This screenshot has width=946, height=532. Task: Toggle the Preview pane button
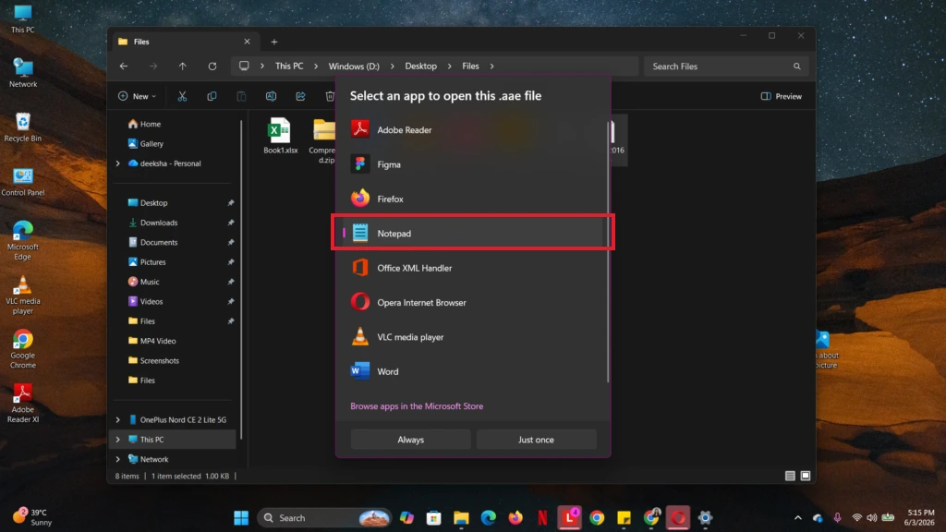782,96
